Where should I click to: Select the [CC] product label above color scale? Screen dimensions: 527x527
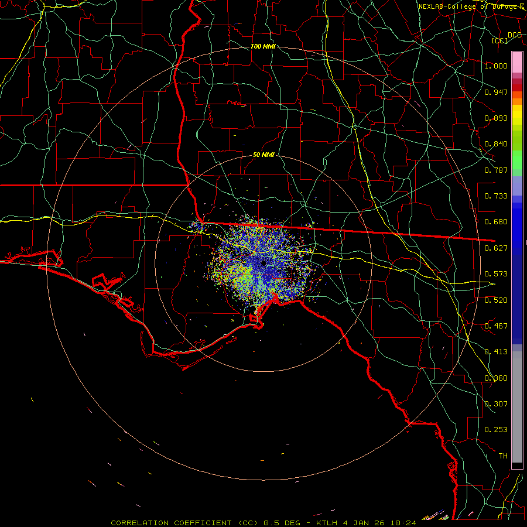500,40
